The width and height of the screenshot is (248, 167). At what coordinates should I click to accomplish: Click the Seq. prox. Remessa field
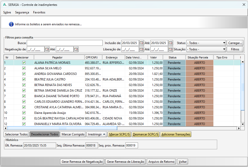tap(132, 145)
